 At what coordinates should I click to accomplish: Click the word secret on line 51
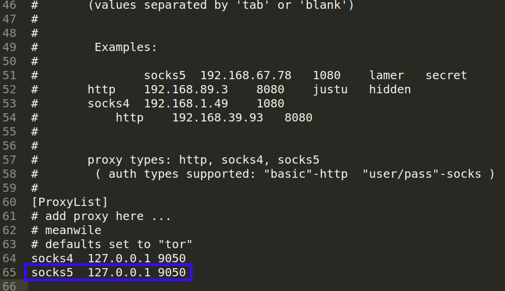[446, 76]
